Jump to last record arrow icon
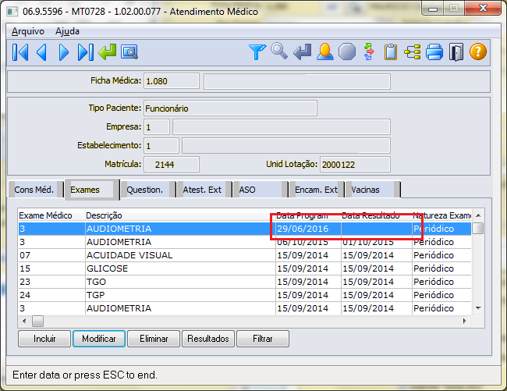The height and width of the screenshot is (391, 507). pos(86,52)
